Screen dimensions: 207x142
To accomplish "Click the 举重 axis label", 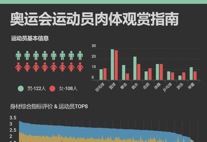I will 192,86.
